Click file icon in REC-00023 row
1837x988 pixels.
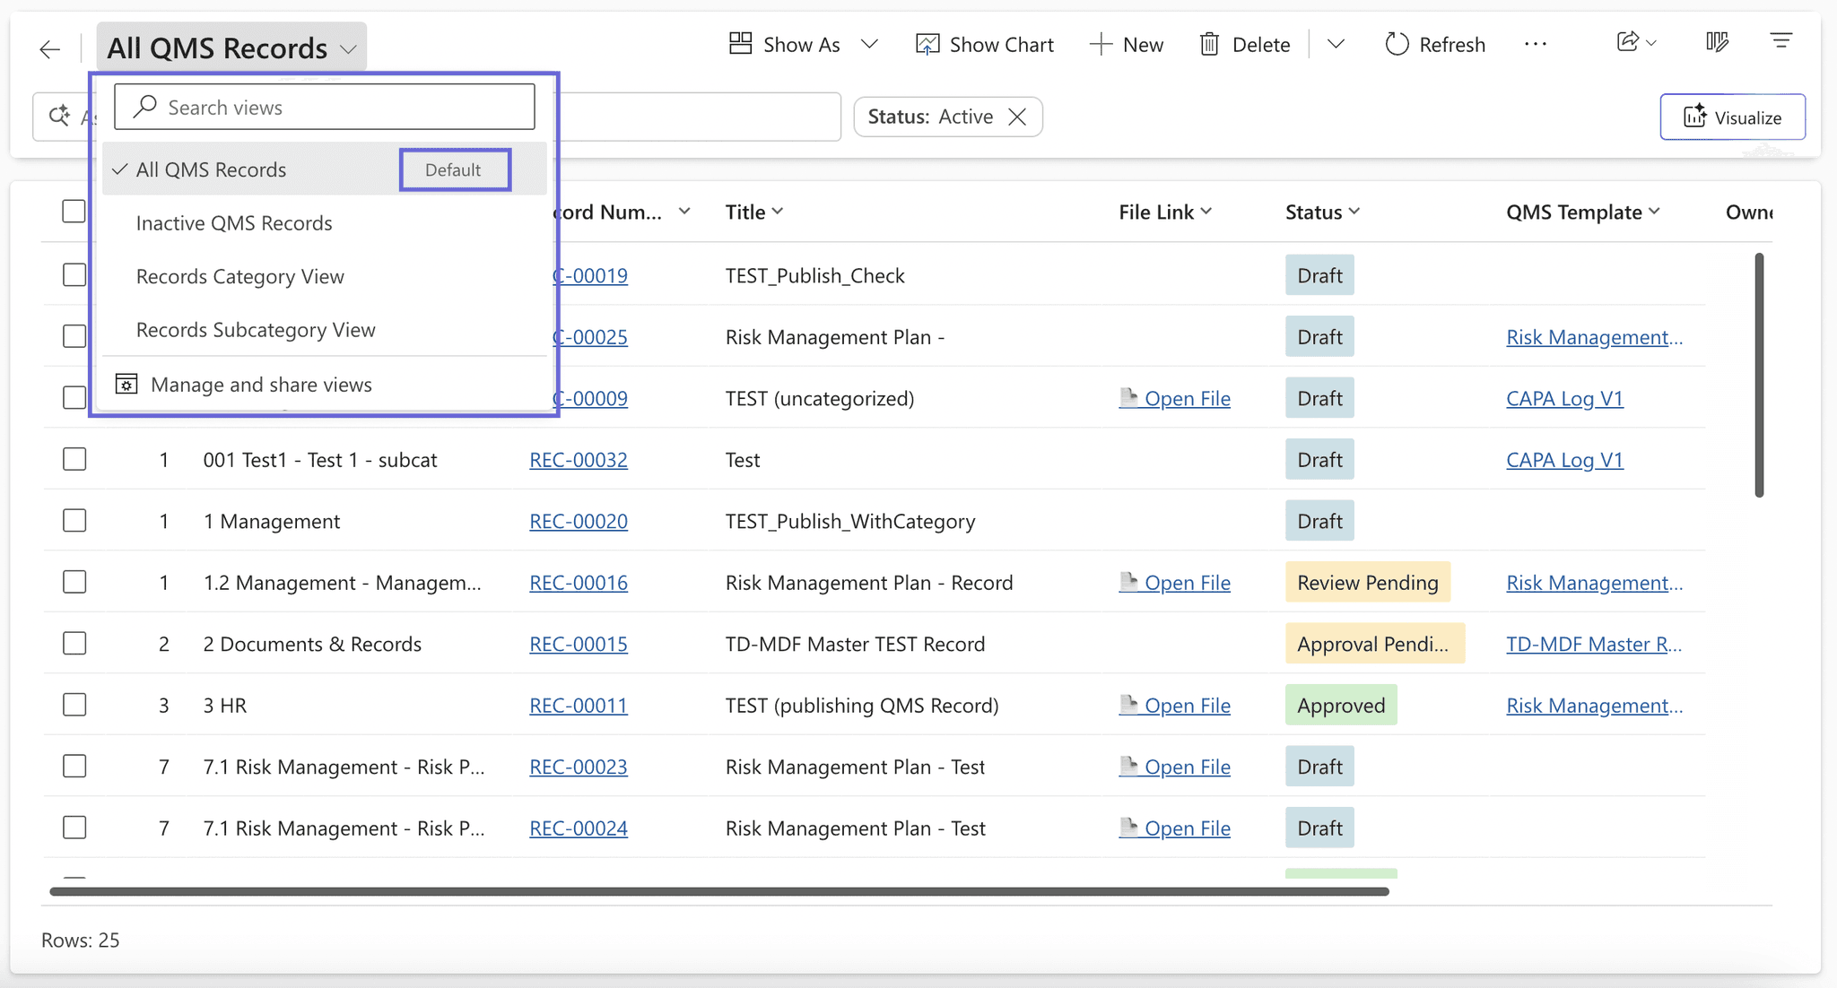(x=1128, y=765)
